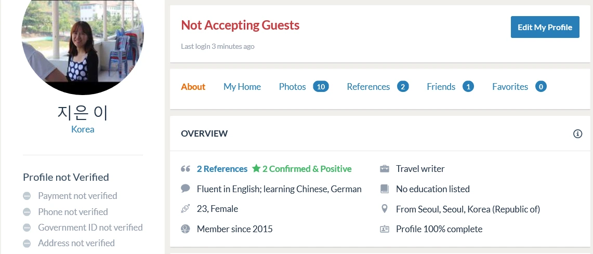
Task: Click the gender icon beside 23, Female
Action: [x=185, y=209]
